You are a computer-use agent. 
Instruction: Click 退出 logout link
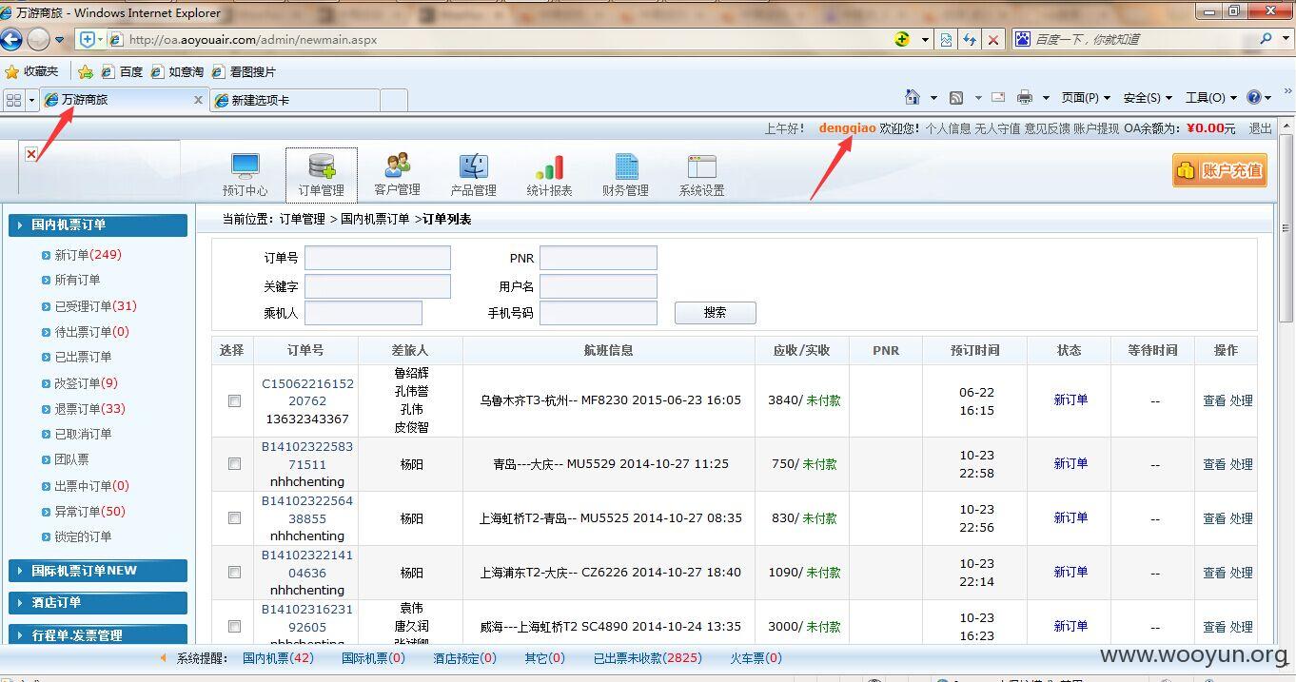[1260, 127]
